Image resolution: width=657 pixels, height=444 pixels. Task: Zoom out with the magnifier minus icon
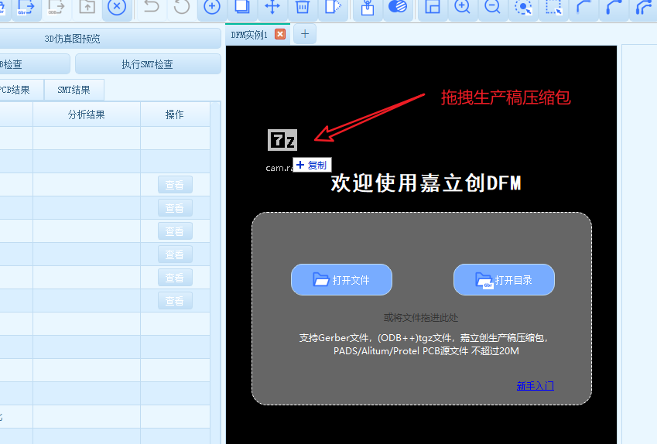(x=492, y=7)
